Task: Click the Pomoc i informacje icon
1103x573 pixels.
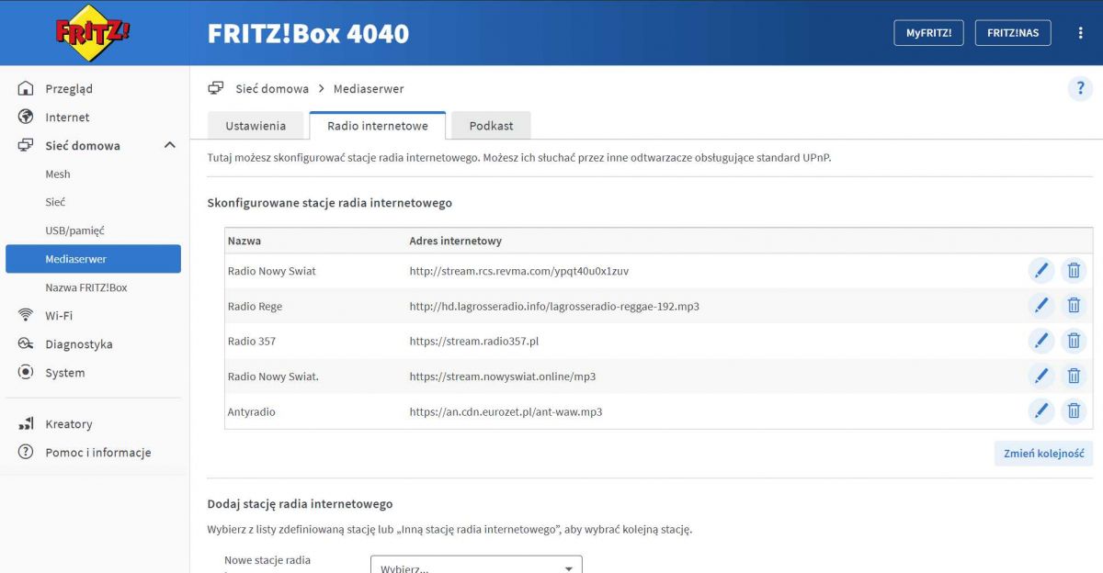Action: 26,453
